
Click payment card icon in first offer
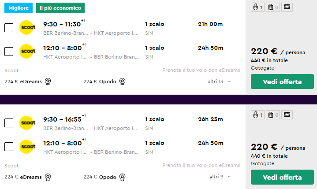287,7
